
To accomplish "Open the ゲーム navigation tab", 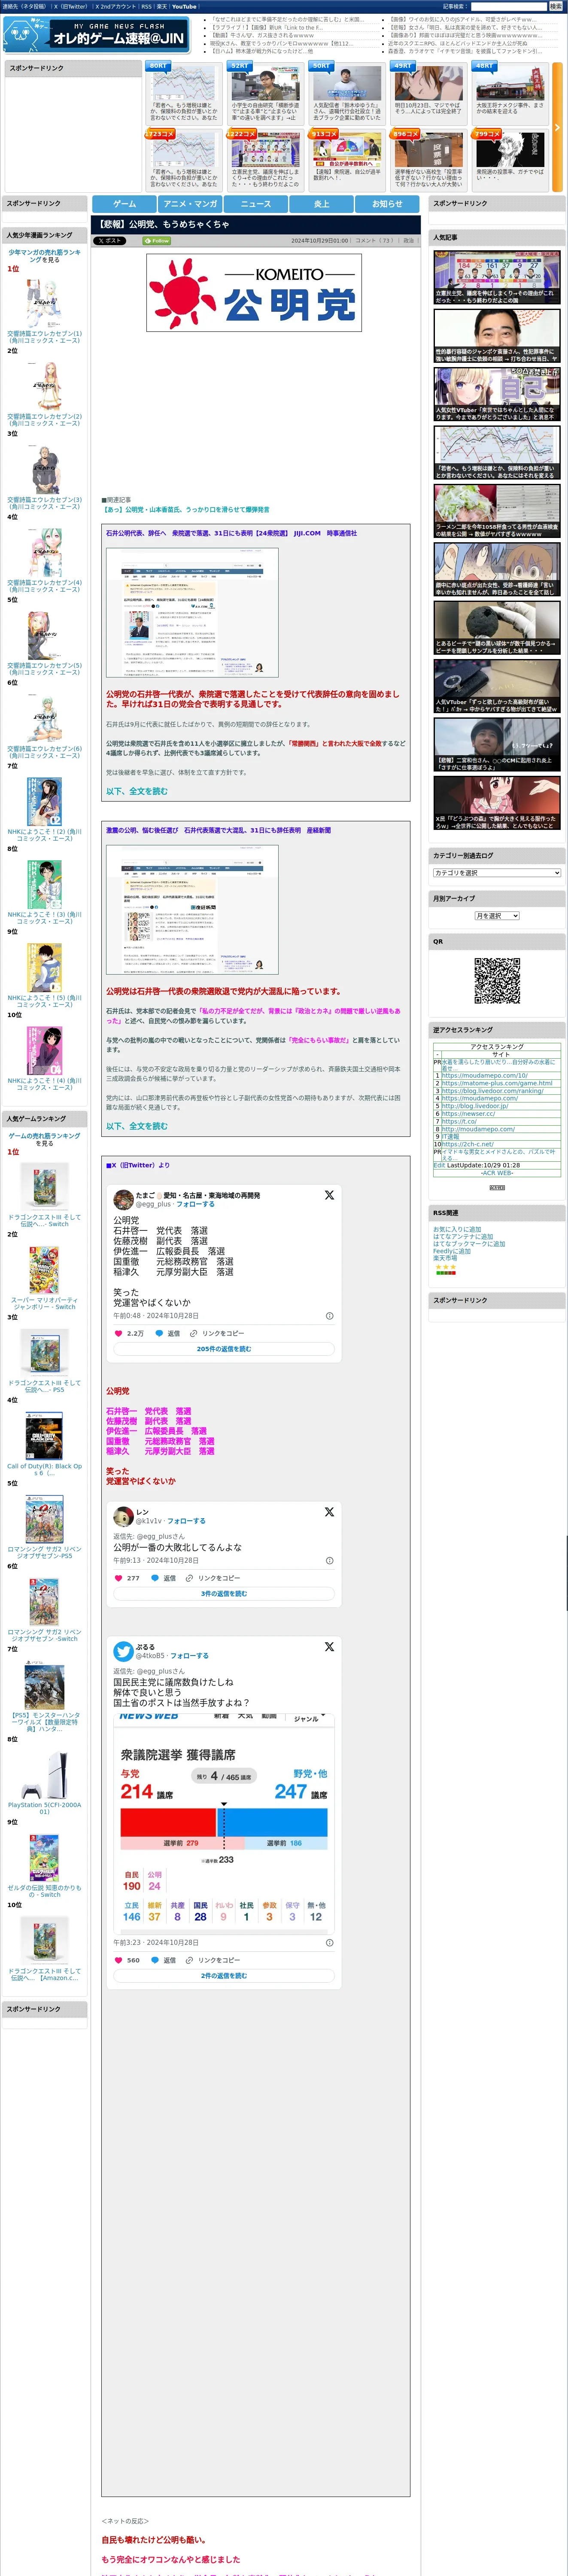I will pos(124,203).
